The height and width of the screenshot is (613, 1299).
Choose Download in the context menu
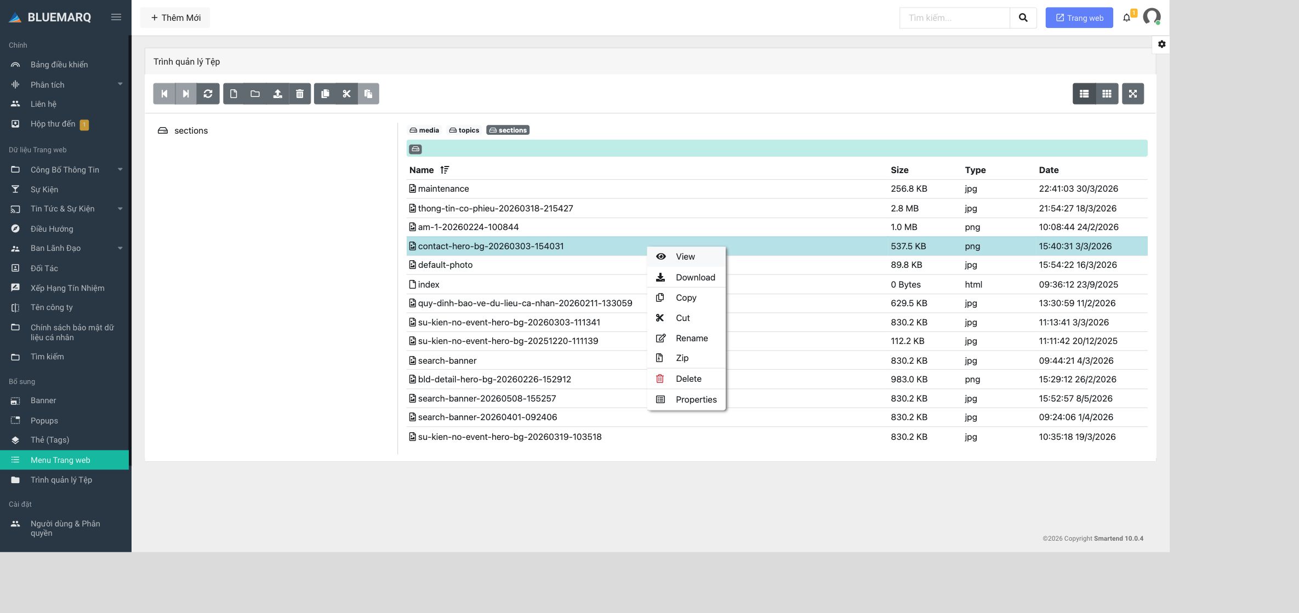pyautogui.click(x=686, y=277)
